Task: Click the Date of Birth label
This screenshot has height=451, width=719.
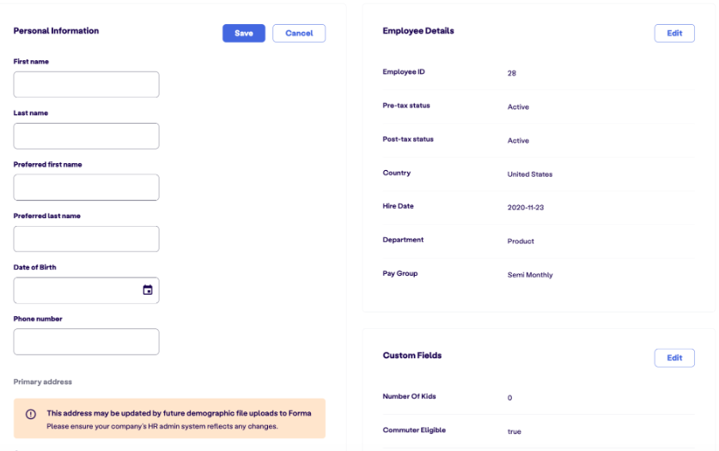Action: (35, 267)
